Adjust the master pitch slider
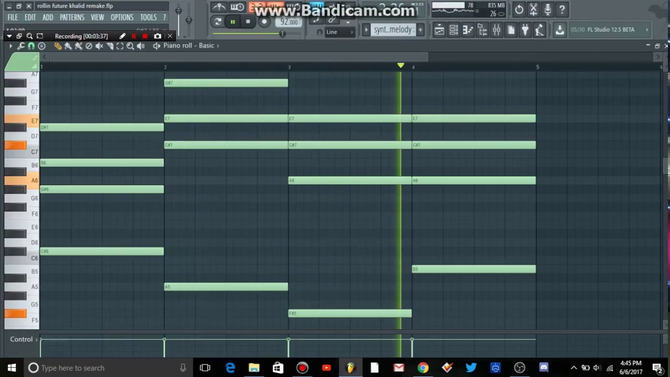This screenshot has height=377, width=670. coord(189,20)
